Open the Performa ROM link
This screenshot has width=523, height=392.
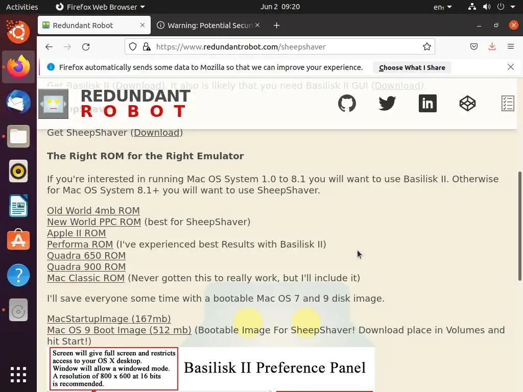80,244
